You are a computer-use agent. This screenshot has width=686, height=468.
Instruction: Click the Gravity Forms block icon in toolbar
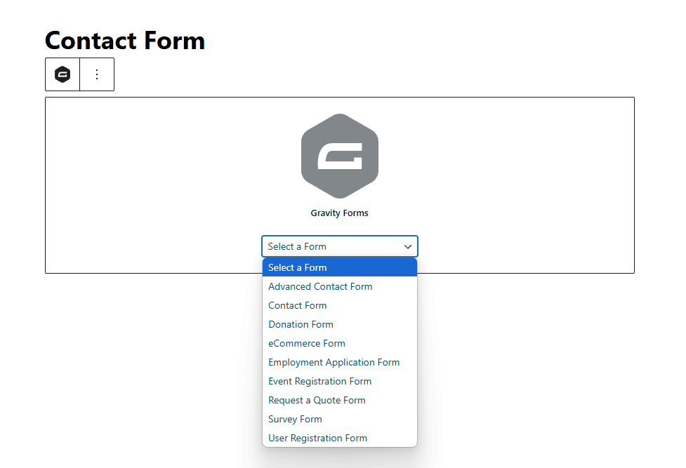pos(62,74)
